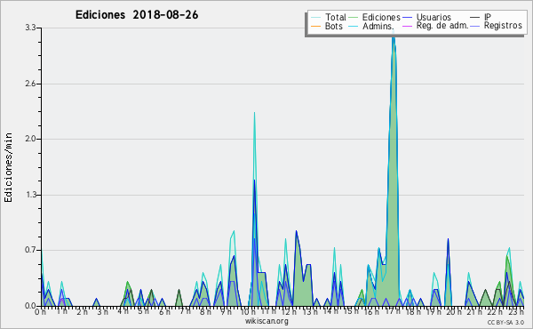Click the '23 h' x-axis label
Screen dimensions: 533x329
[x=516, y=311]
